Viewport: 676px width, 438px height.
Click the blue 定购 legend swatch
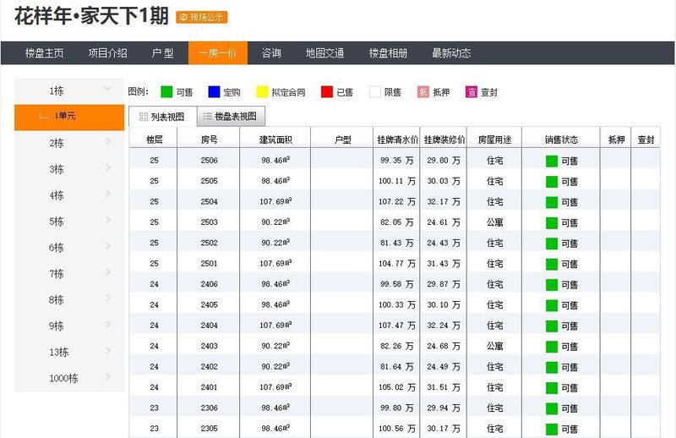click(x=214, y=92)
